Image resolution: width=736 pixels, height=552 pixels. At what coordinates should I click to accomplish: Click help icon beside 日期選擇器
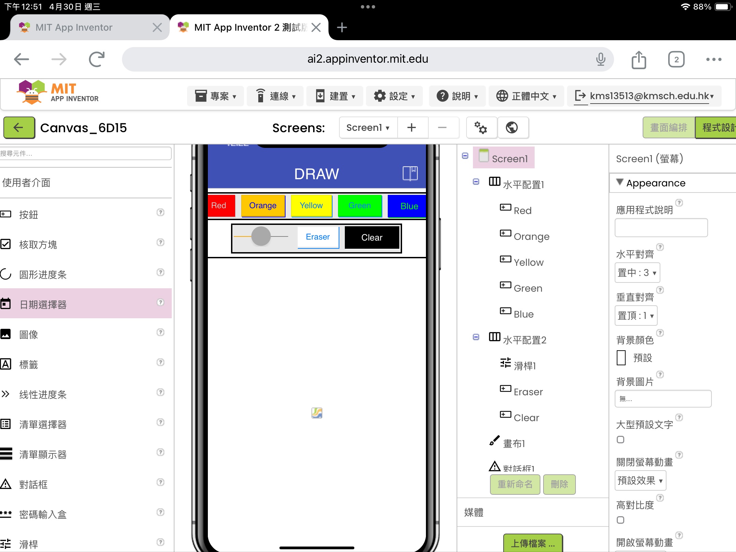(160, 303)
